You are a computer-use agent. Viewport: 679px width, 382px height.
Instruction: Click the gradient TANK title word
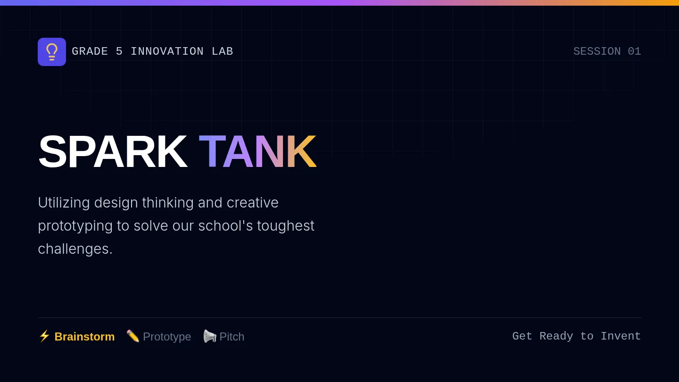click(257, 151)
